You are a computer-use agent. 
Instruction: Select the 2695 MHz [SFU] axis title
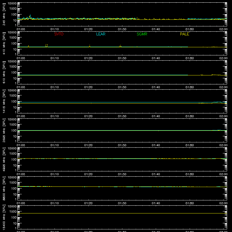[4, 130]
